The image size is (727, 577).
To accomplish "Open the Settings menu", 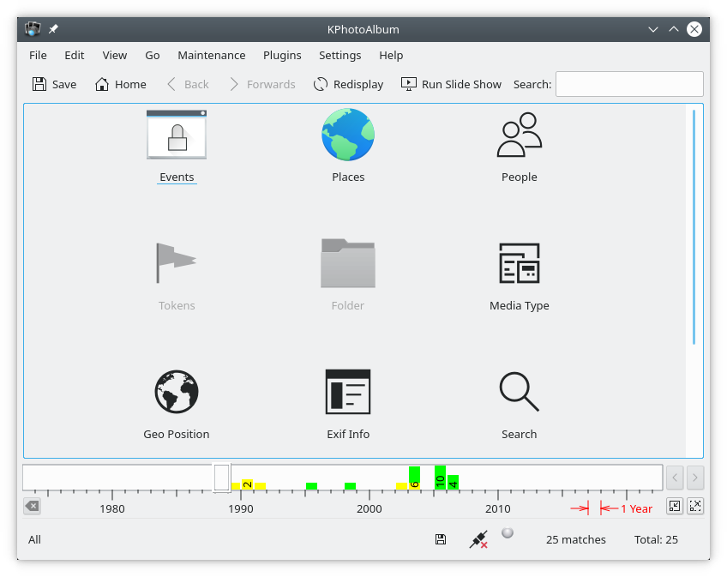I will 339,55.
